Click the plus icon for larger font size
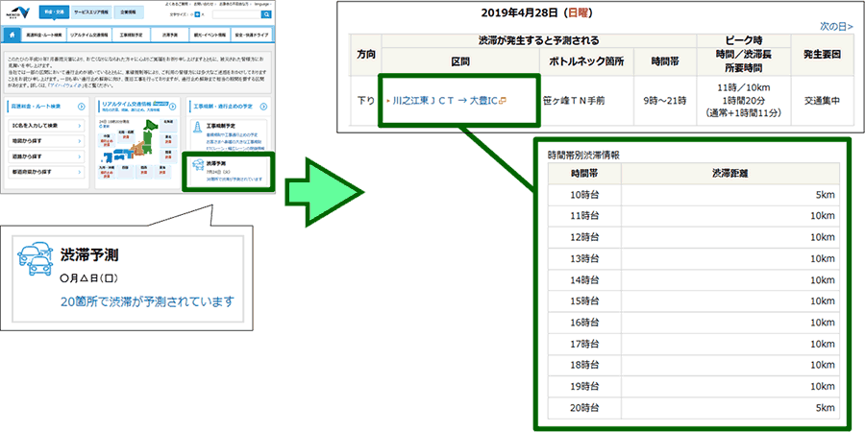The image size is (865, 432). [x=196, y=14]
